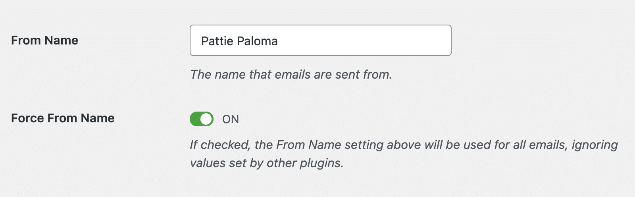635x197 pixels.
Task: Click "The name that emails are sent from" description
Action: click(x=291, y=74)
